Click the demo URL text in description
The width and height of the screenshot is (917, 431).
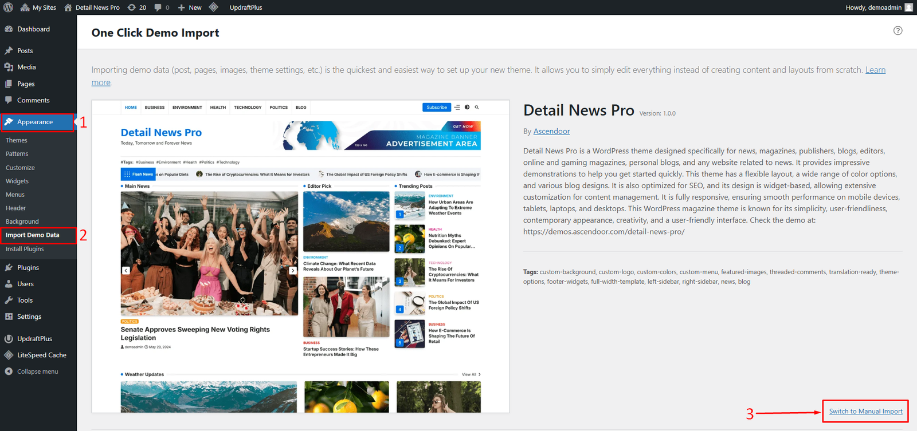[x=604, y=232]
